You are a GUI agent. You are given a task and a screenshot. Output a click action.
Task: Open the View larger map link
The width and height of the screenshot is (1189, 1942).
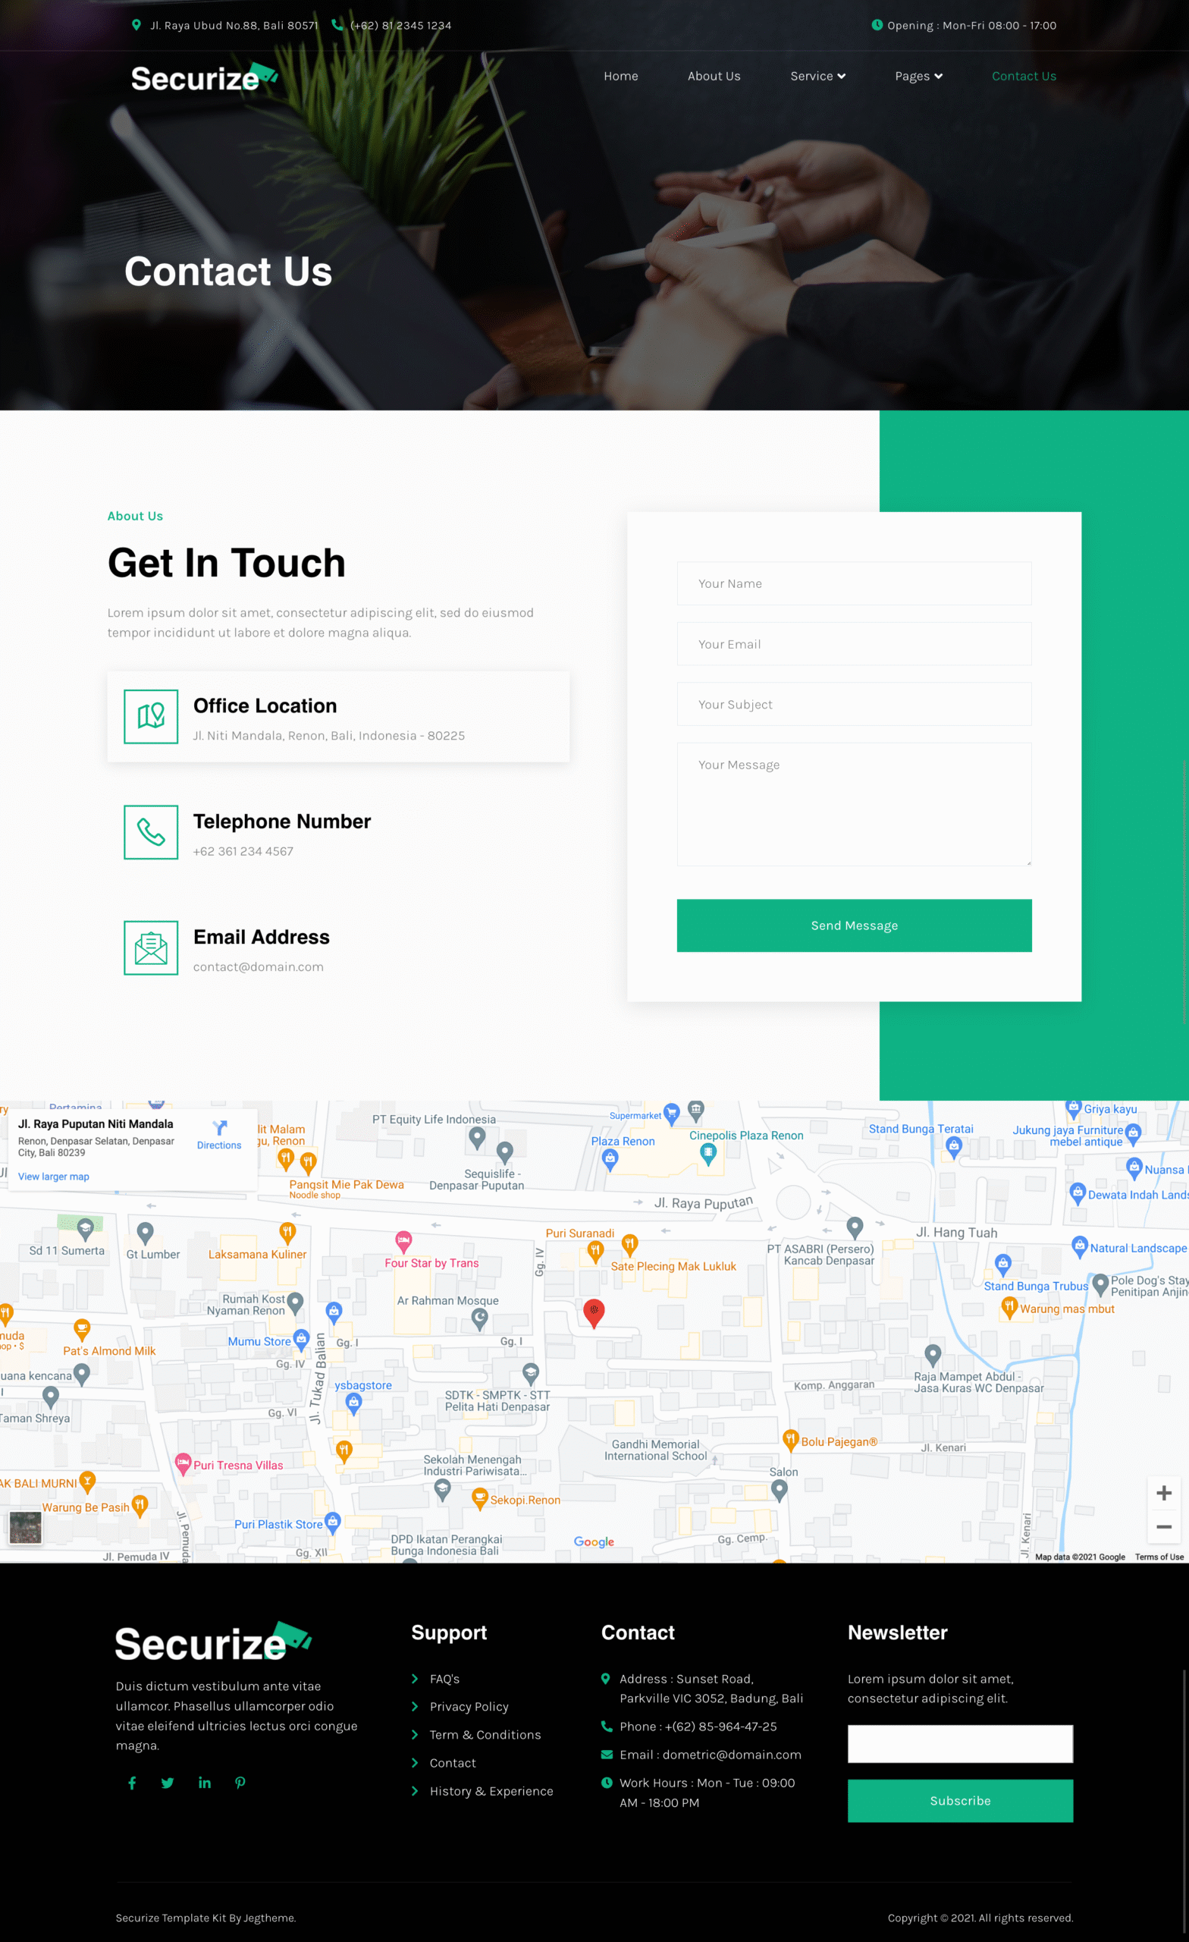(54, 1177)
